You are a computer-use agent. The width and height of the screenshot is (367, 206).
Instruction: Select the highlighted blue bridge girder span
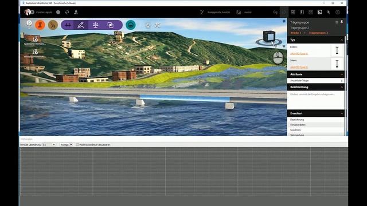185,98
